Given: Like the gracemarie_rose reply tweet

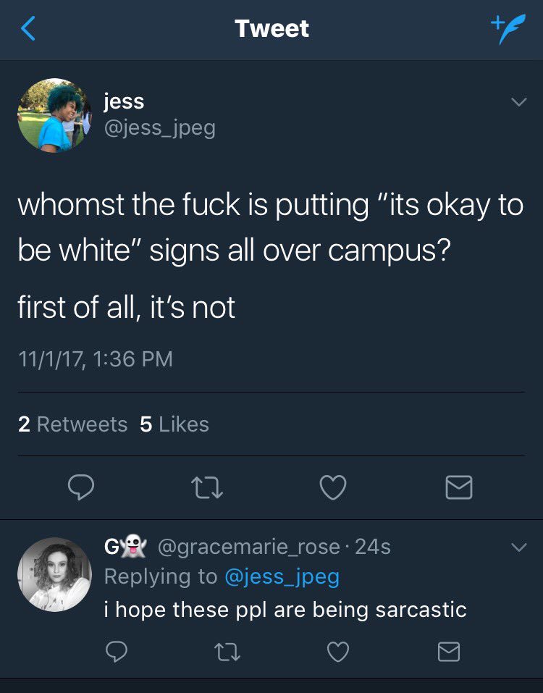Looking at the screenshot, I should coord(337,652).
